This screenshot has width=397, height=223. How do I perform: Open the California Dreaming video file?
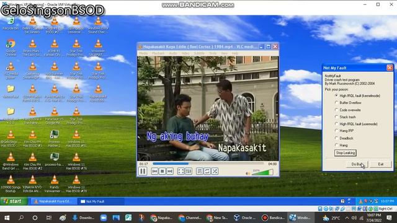(x=32, y=71)
